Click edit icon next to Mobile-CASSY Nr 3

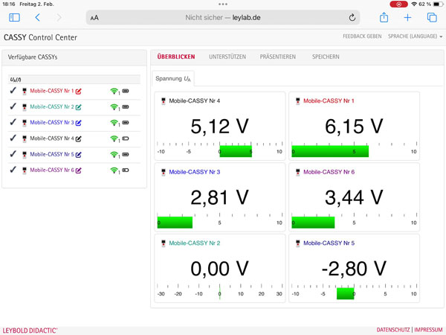point(79,123)
